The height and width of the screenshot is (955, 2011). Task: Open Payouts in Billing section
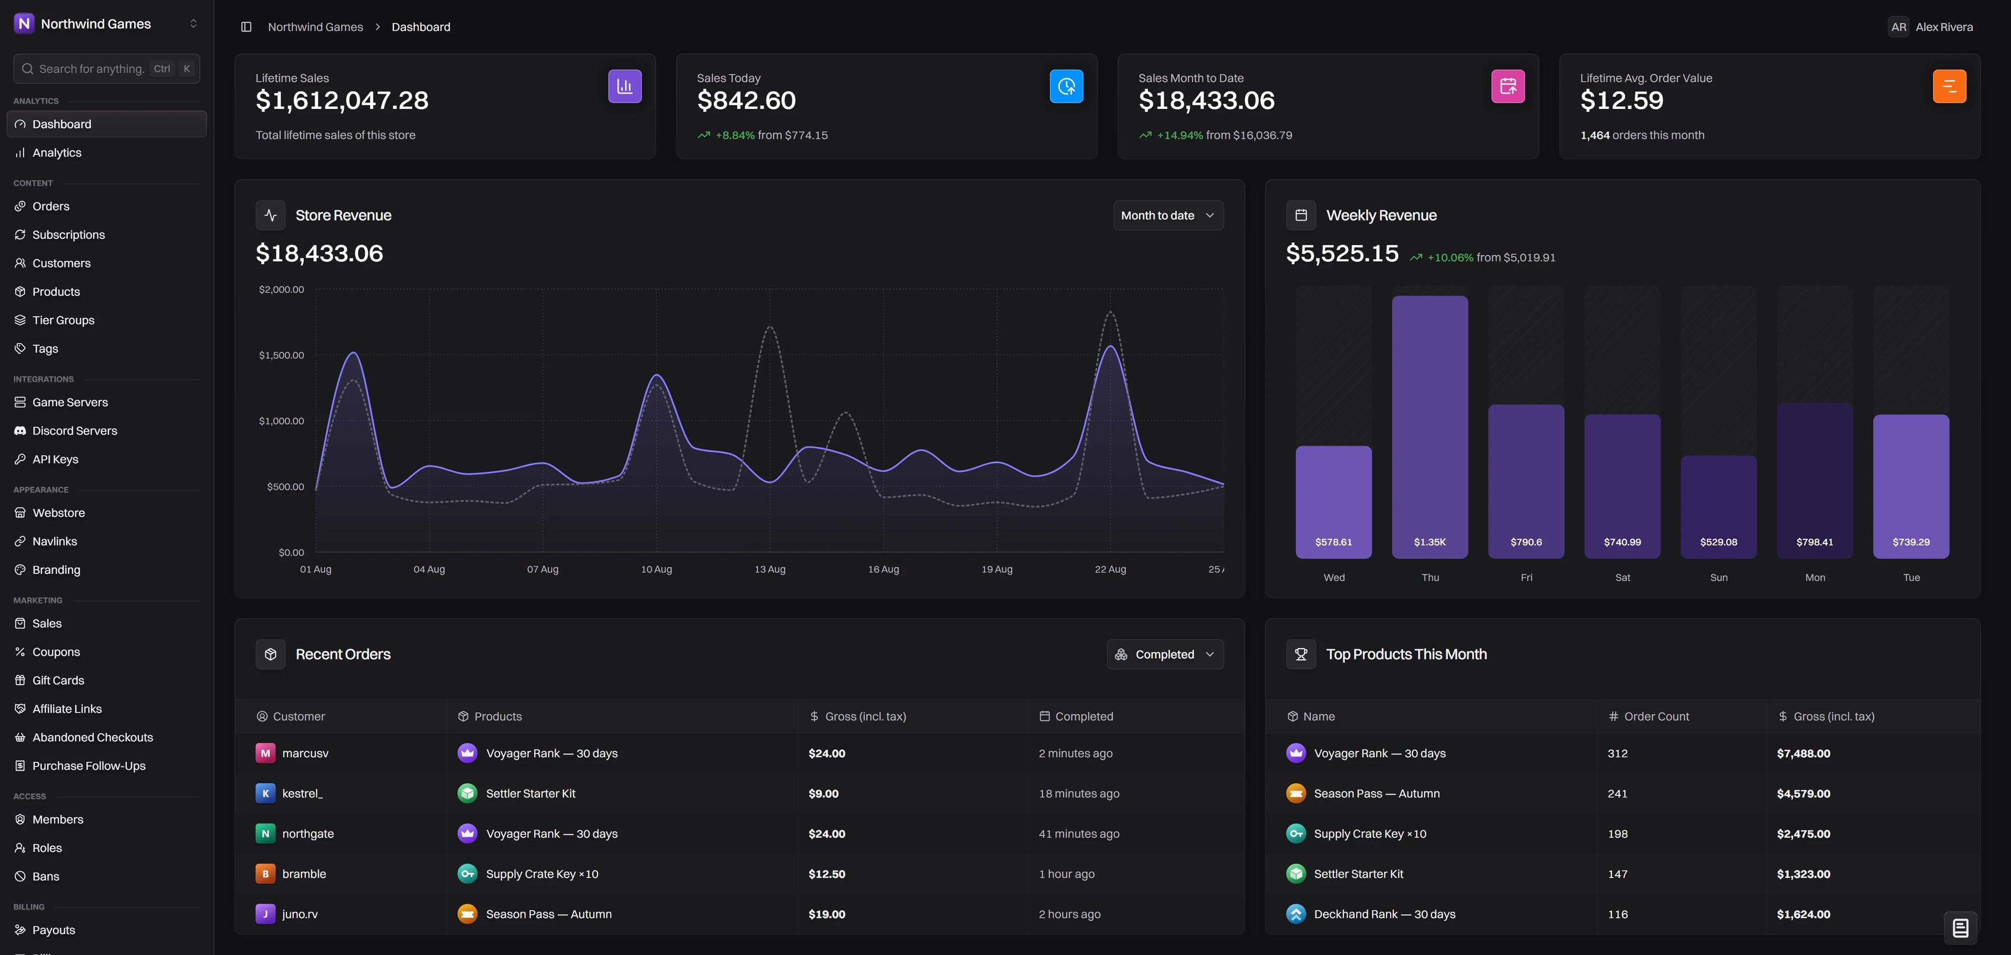(x=106, y=930)
